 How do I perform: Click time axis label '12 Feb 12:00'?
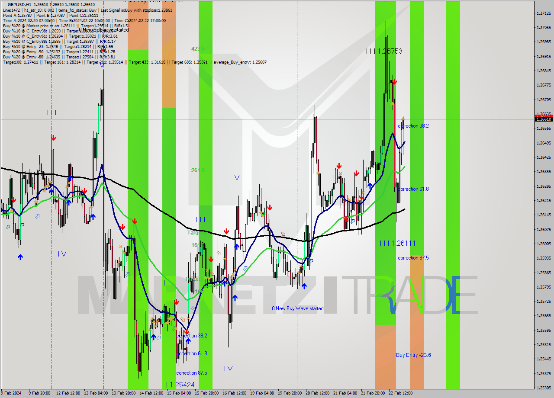(x=68, y=393)
